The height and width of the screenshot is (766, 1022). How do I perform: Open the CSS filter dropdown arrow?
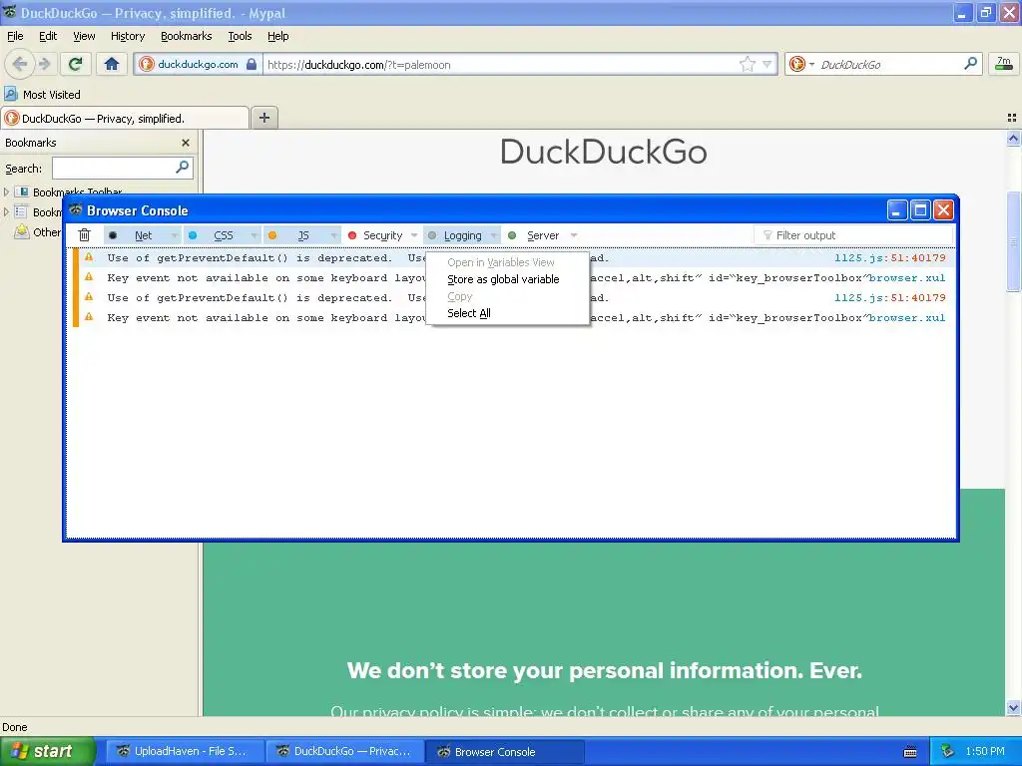tap(255, 235)
